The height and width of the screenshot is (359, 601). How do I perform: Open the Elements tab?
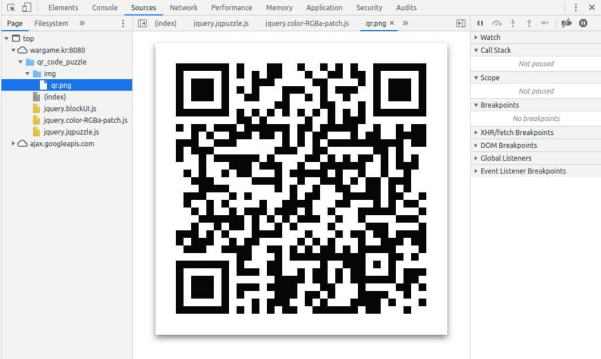(63, 8)
